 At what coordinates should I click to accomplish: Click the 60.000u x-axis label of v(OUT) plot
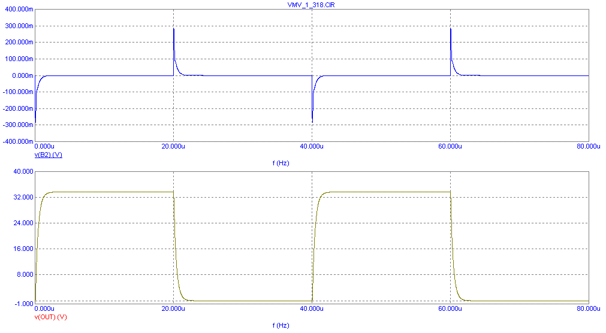point(450,308)
